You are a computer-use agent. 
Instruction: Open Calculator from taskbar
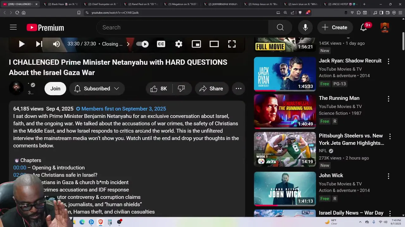pos(110,222)
